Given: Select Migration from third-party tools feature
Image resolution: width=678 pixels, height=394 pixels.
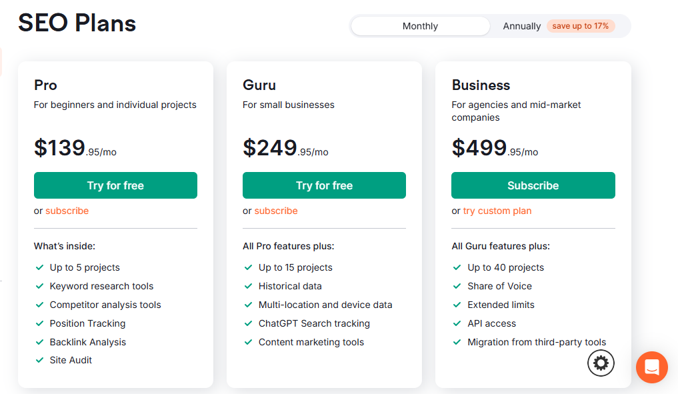Looking at the screenshot, I should 537,342.
